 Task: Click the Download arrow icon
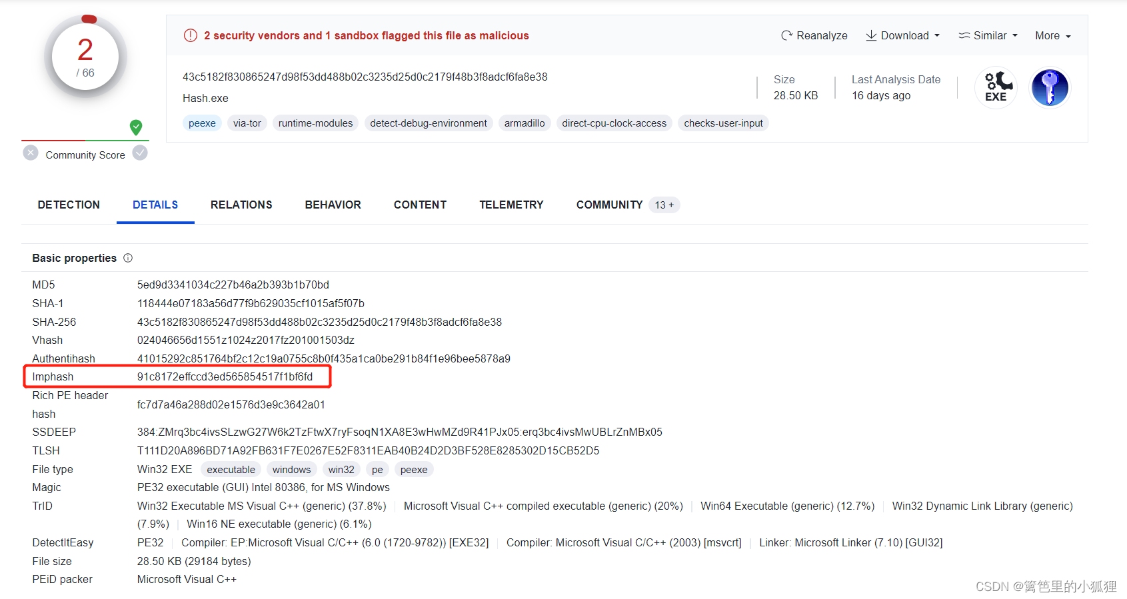871,35
